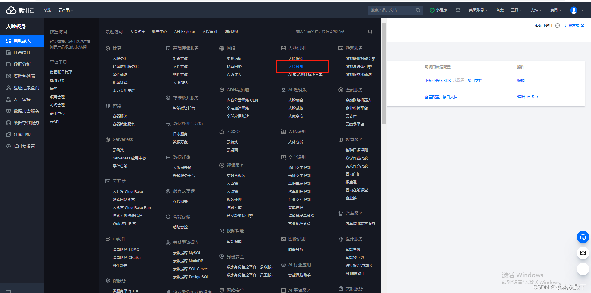Open 金融联络机器人 product link
The height and width of the screenshot is (293, 591).
point(358,100)
